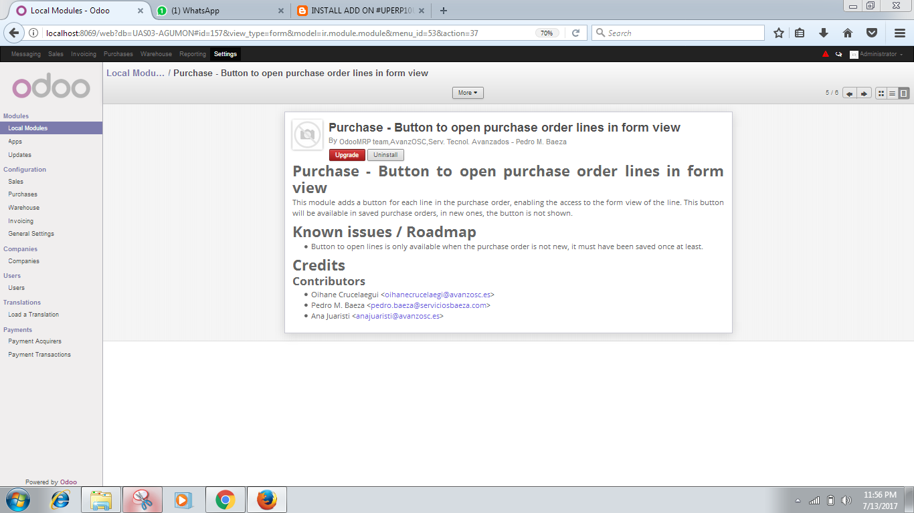914x513 pixels.
Task: Click the Uninstall button
Action: pyautogui.click(x=385, y=155)
